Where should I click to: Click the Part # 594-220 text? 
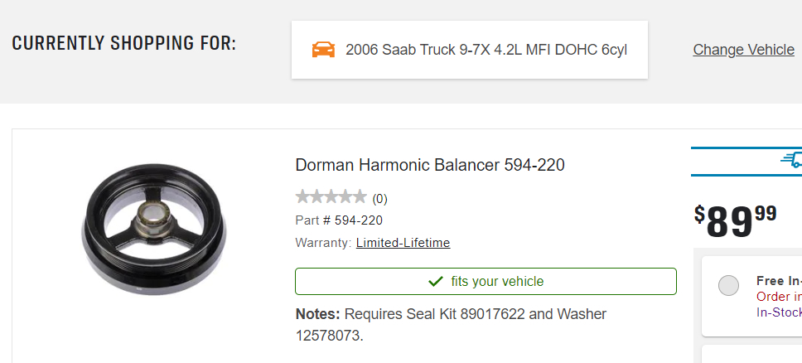pos(339,220)
